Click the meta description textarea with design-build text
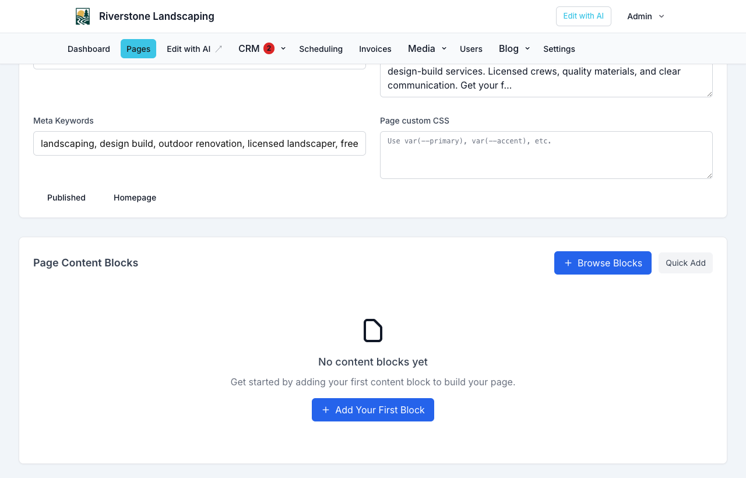The width and height of the screenshot is (746, 478). (546, 80)
